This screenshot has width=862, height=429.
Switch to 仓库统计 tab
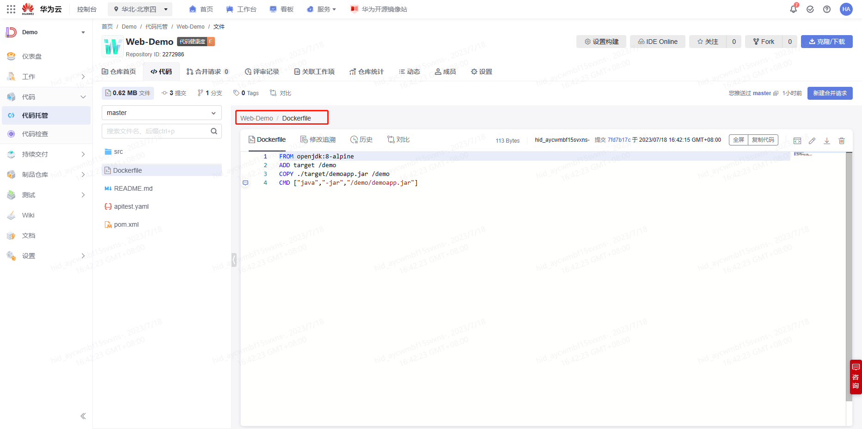tap(367, 72)
